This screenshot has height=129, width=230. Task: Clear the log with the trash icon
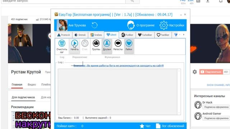pyautogui.click(x=62, y=46)
